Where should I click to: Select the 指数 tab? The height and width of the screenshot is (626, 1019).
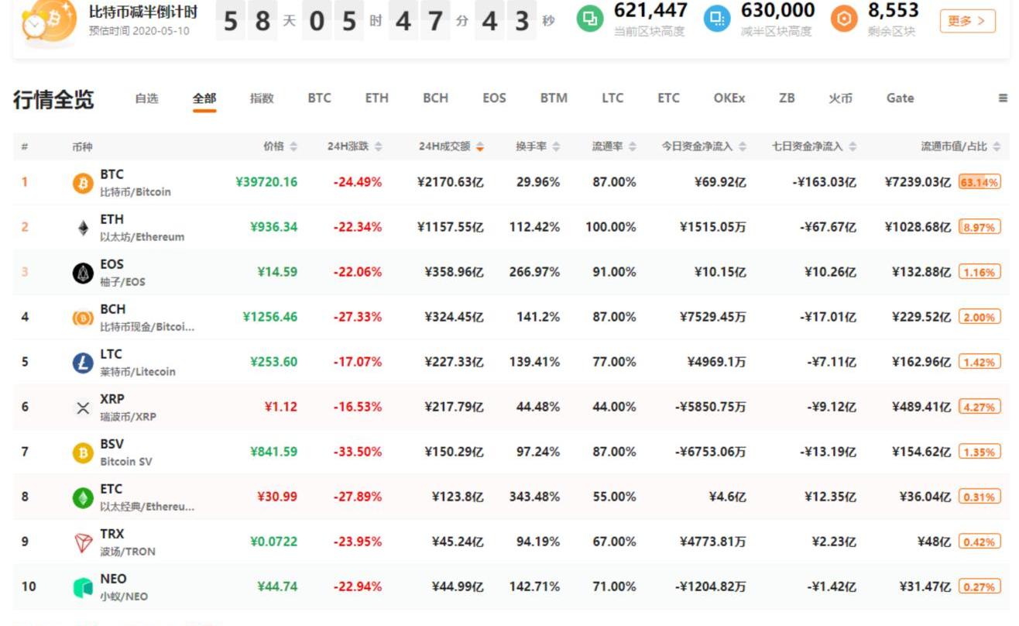(262, 98)
